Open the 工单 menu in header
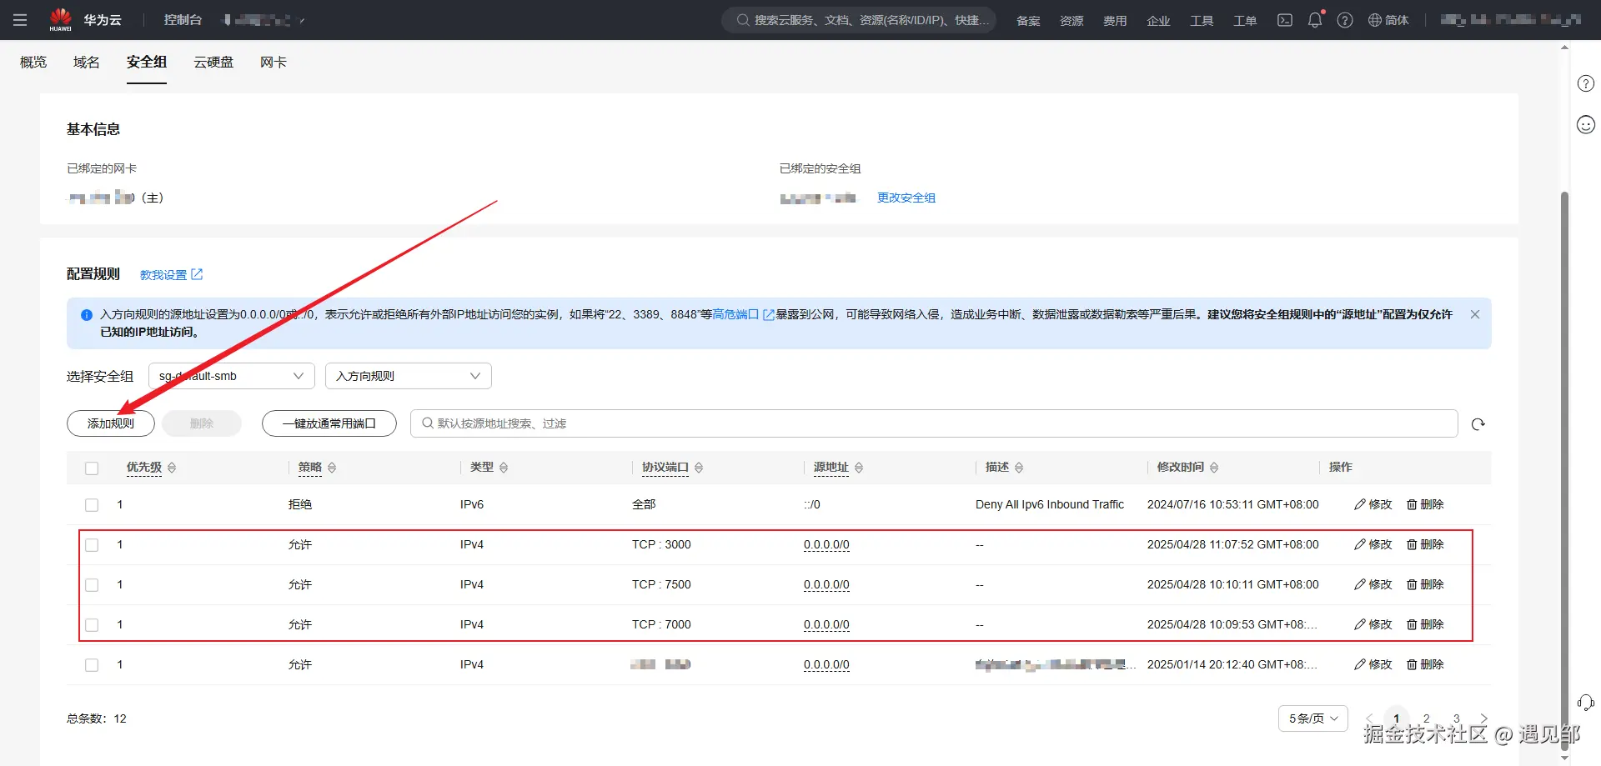The width and height of the screenshot is (1601, 766). point(1245,21)
